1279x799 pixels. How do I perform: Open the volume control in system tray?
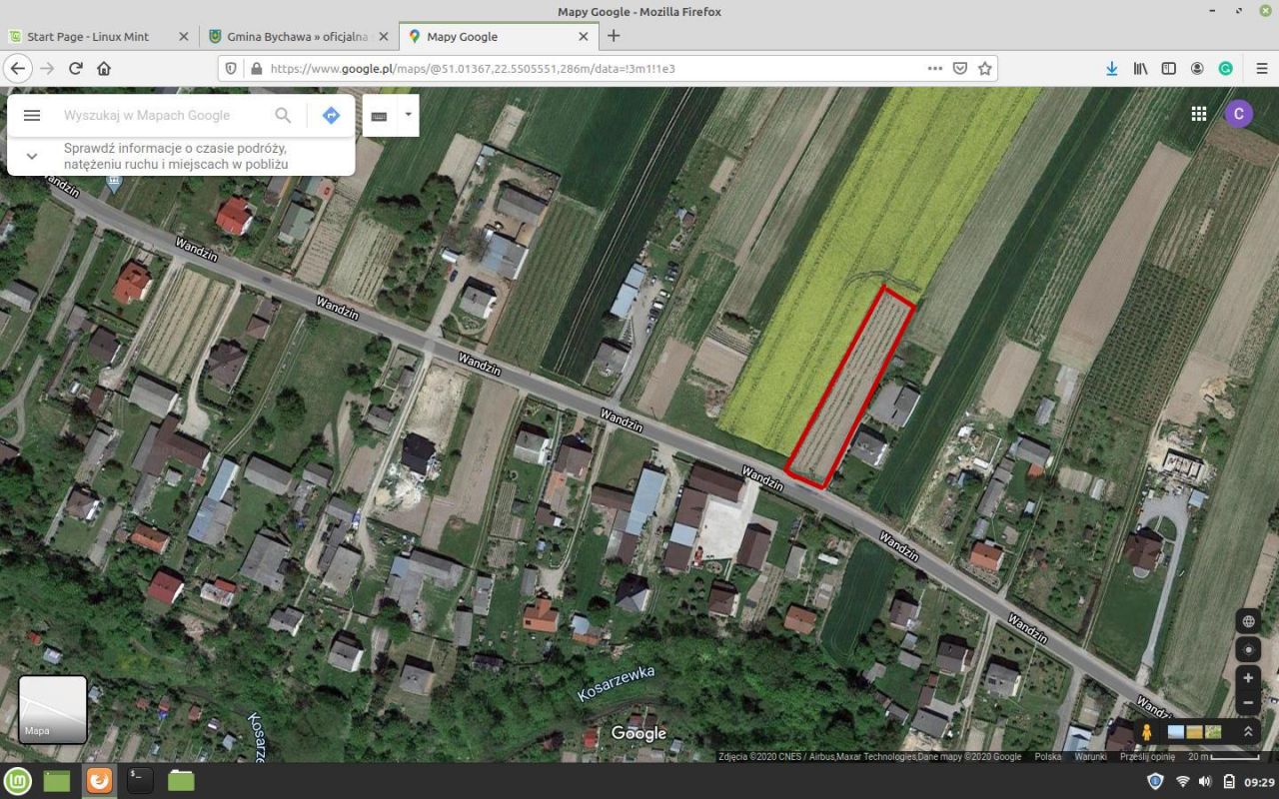pyautogui.click(x=1205, y=781)
